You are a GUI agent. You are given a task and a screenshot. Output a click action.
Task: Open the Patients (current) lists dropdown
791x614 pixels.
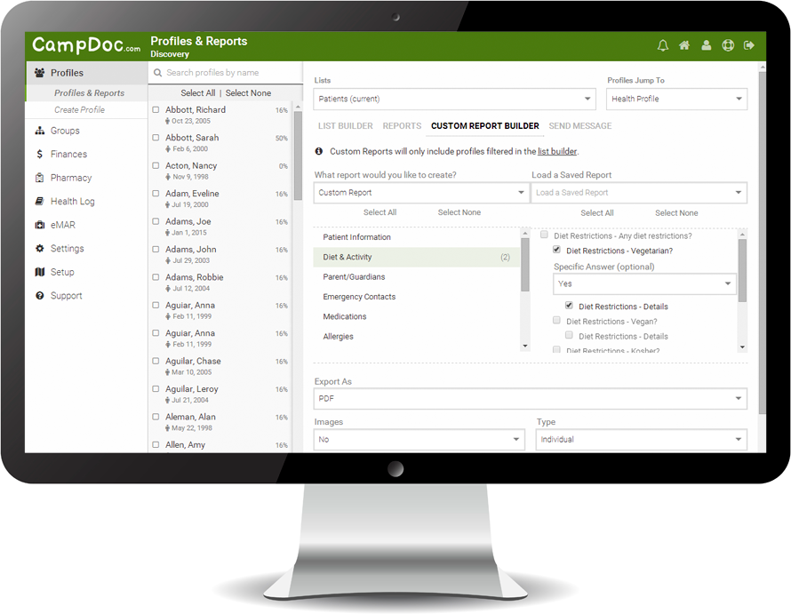[454, 99]
